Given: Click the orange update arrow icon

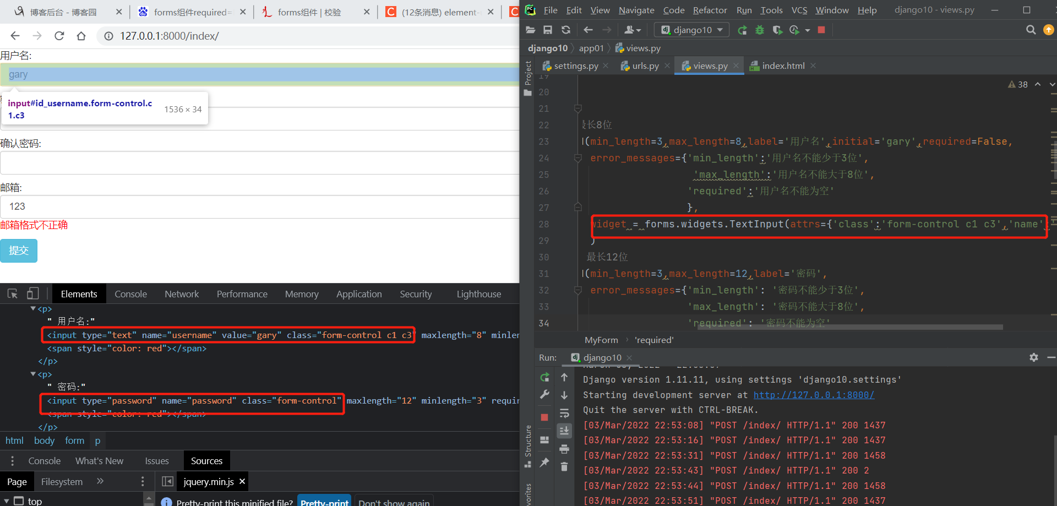Looking at the screenshot, I should [1049, 30].
